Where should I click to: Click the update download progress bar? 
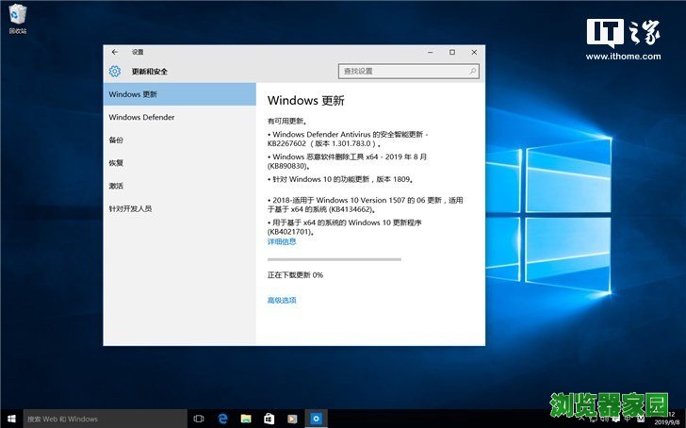tap(335, 258)
